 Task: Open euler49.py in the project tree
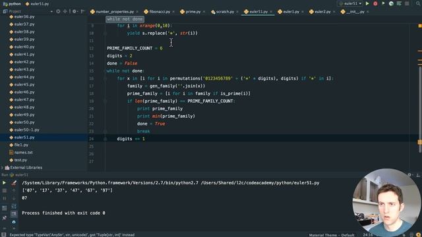[24, 115]
